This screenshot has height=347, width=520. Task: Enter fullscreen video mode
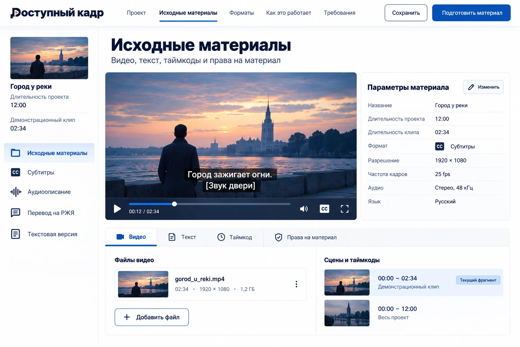(345, 209)
